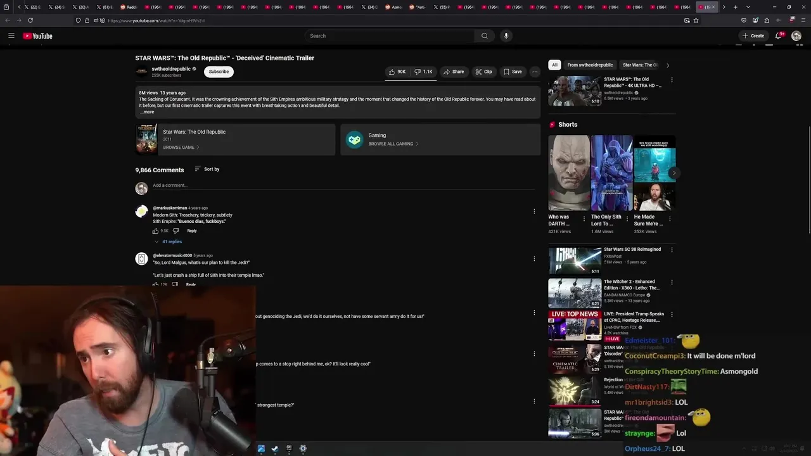The height and width of the screenshot is (456, 811).
Task: Focus the YouTube search field
Action: click(390, 36)
